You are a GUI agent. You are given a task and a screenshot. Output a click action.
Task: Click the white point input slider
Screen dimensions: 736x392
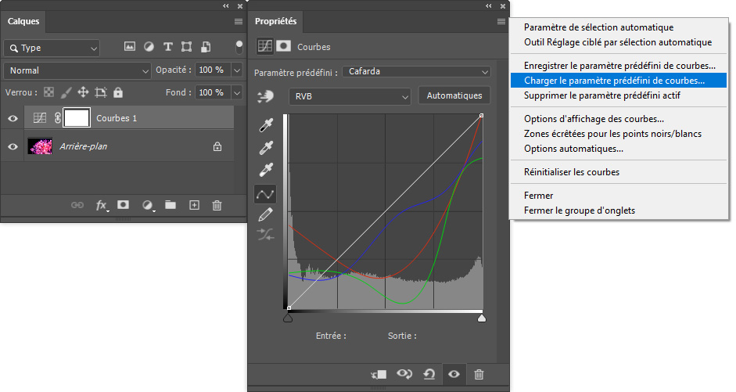[481, 318]
